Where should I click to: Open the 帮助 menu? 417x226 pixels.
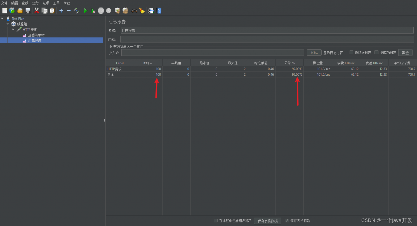[x=67, y=3]
